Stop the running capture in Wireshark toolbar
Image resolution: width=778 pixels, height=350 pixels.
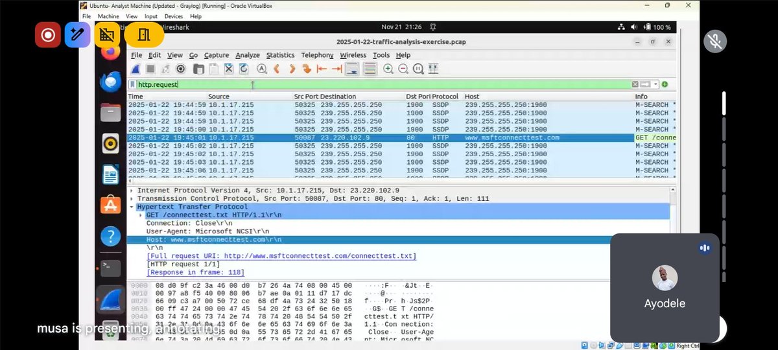coord(150,69)
